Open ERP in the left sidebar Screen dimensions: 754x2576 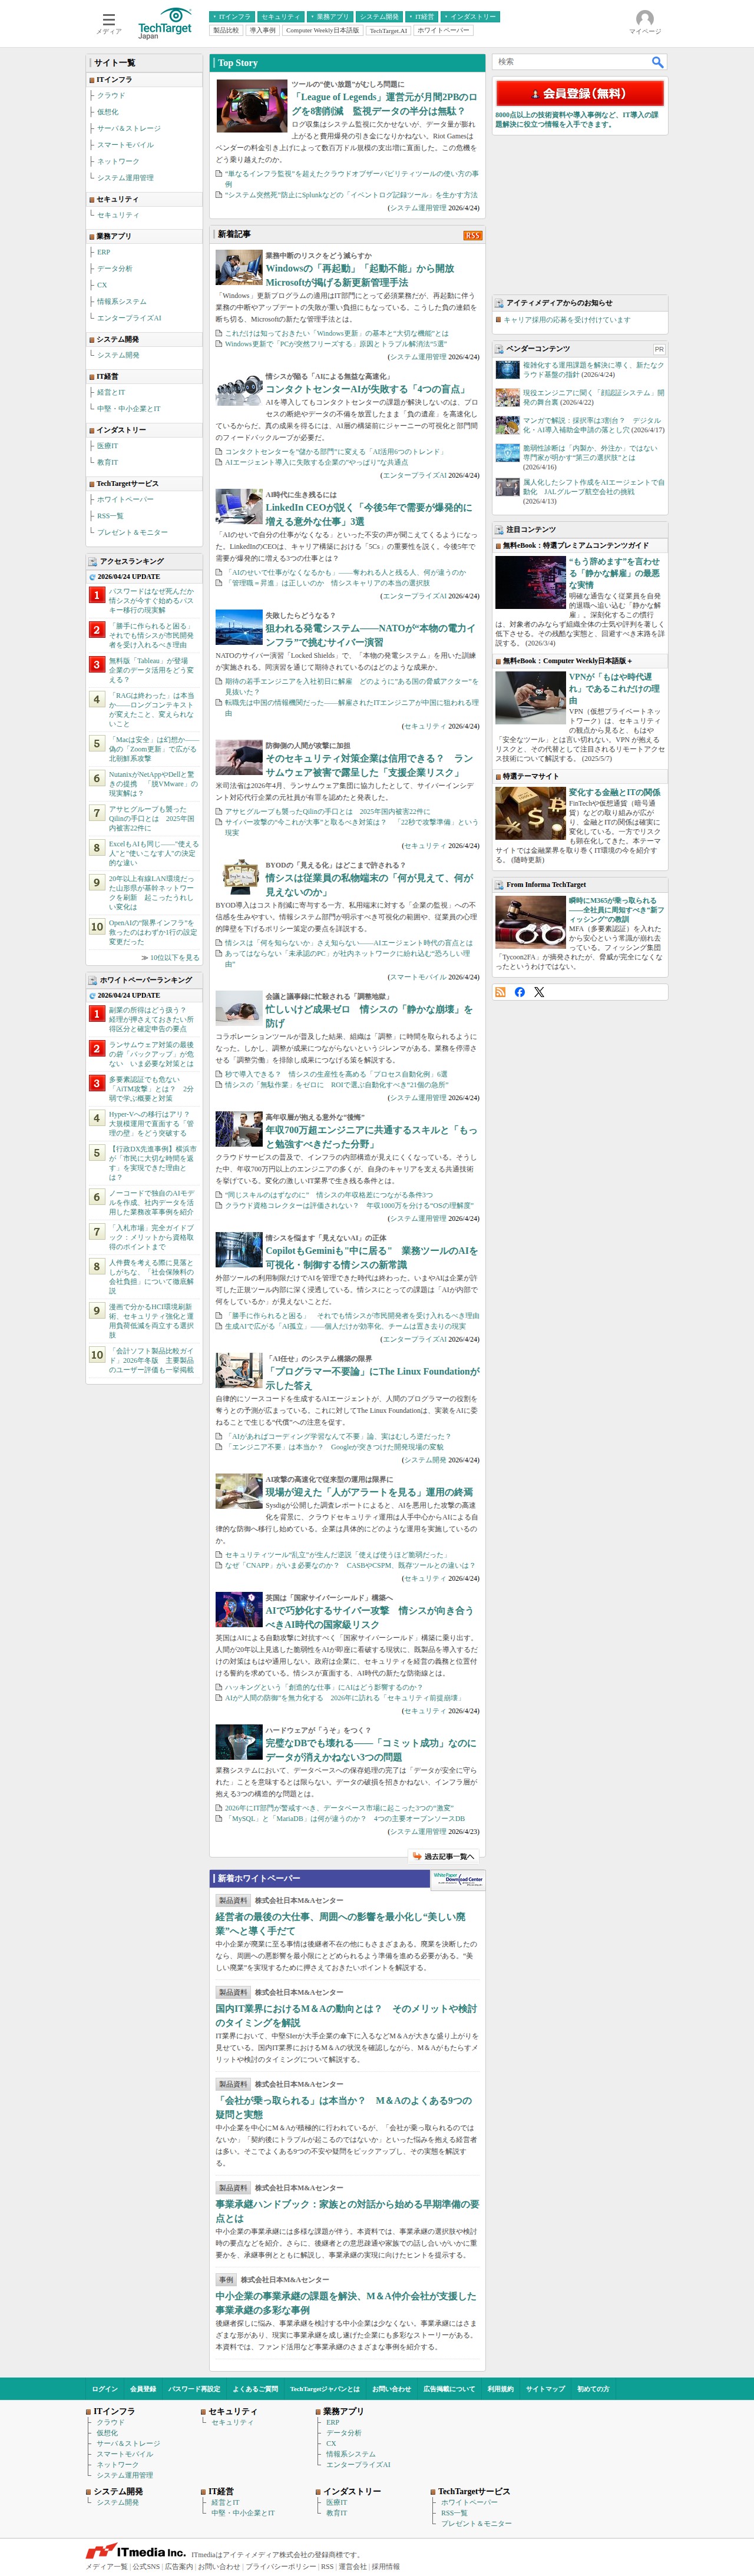(x=104, y=252)
